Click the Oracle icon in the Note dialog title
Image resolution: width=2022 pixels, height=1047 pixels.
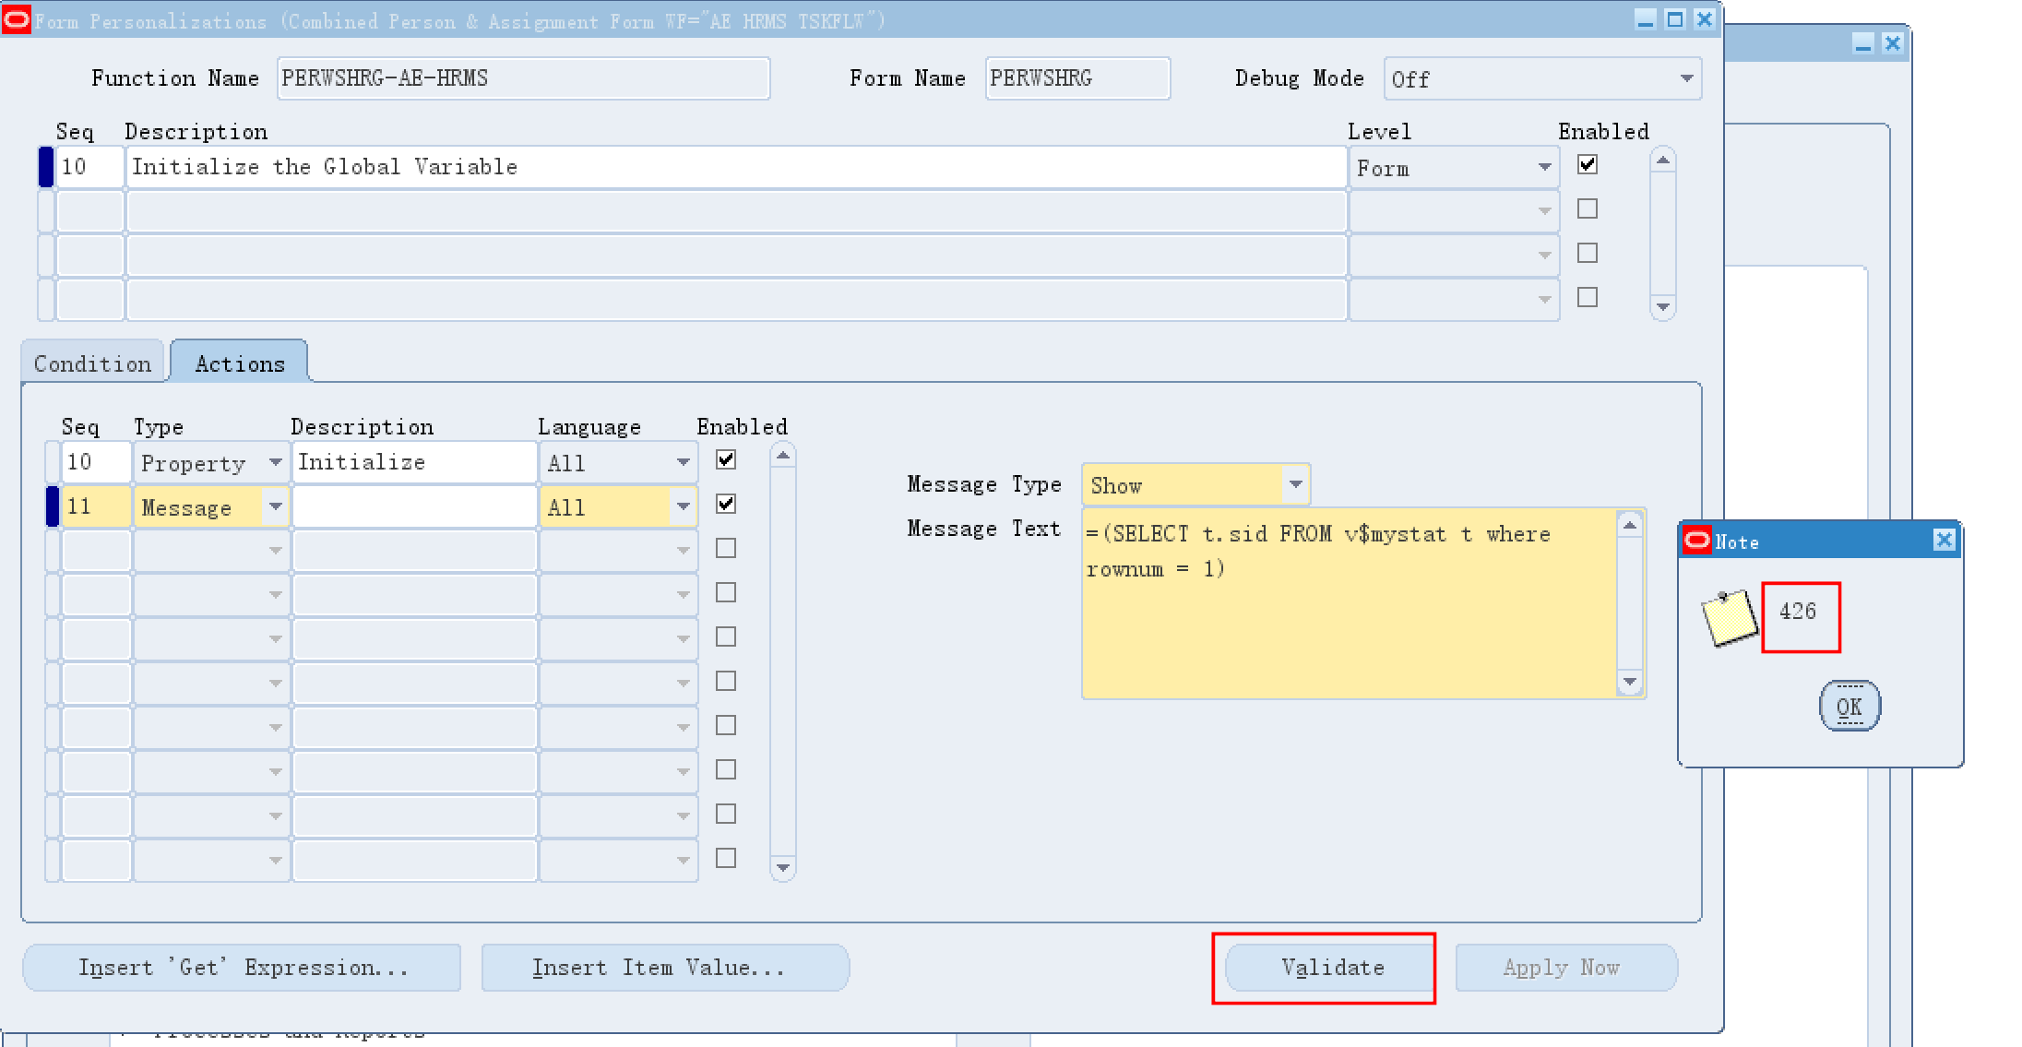coord(1696,541)
